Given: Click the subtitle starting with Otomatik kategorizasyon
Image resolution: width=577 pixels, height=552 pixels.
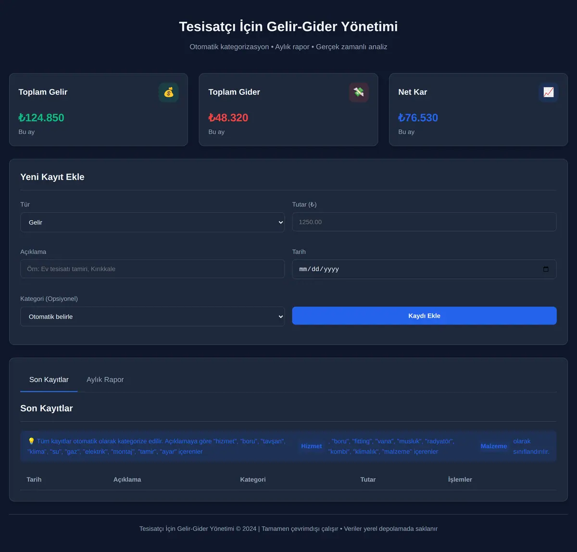Looking at the screenshot, I should click(x=288, y=47).
